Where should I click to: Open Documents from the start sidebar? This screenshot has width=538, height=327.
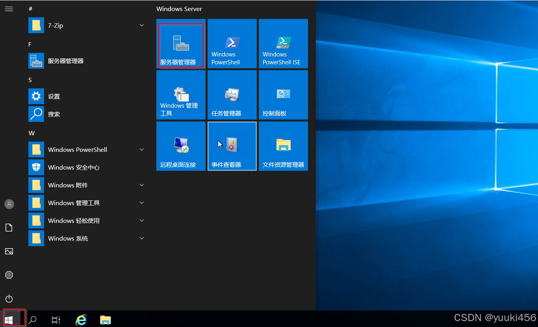[x=9, y=228]
